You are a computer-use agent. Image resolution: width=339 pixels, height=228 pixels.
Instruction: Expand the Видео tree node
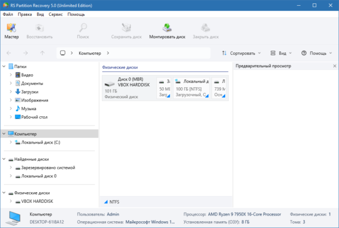[11, 75]
